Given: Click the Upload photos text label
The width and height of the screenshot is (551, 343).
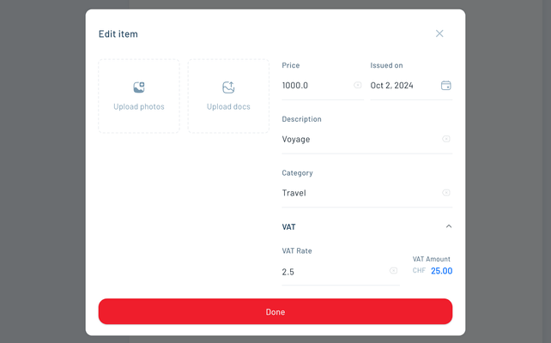Looking at the screenshot, I should point(139,107).
